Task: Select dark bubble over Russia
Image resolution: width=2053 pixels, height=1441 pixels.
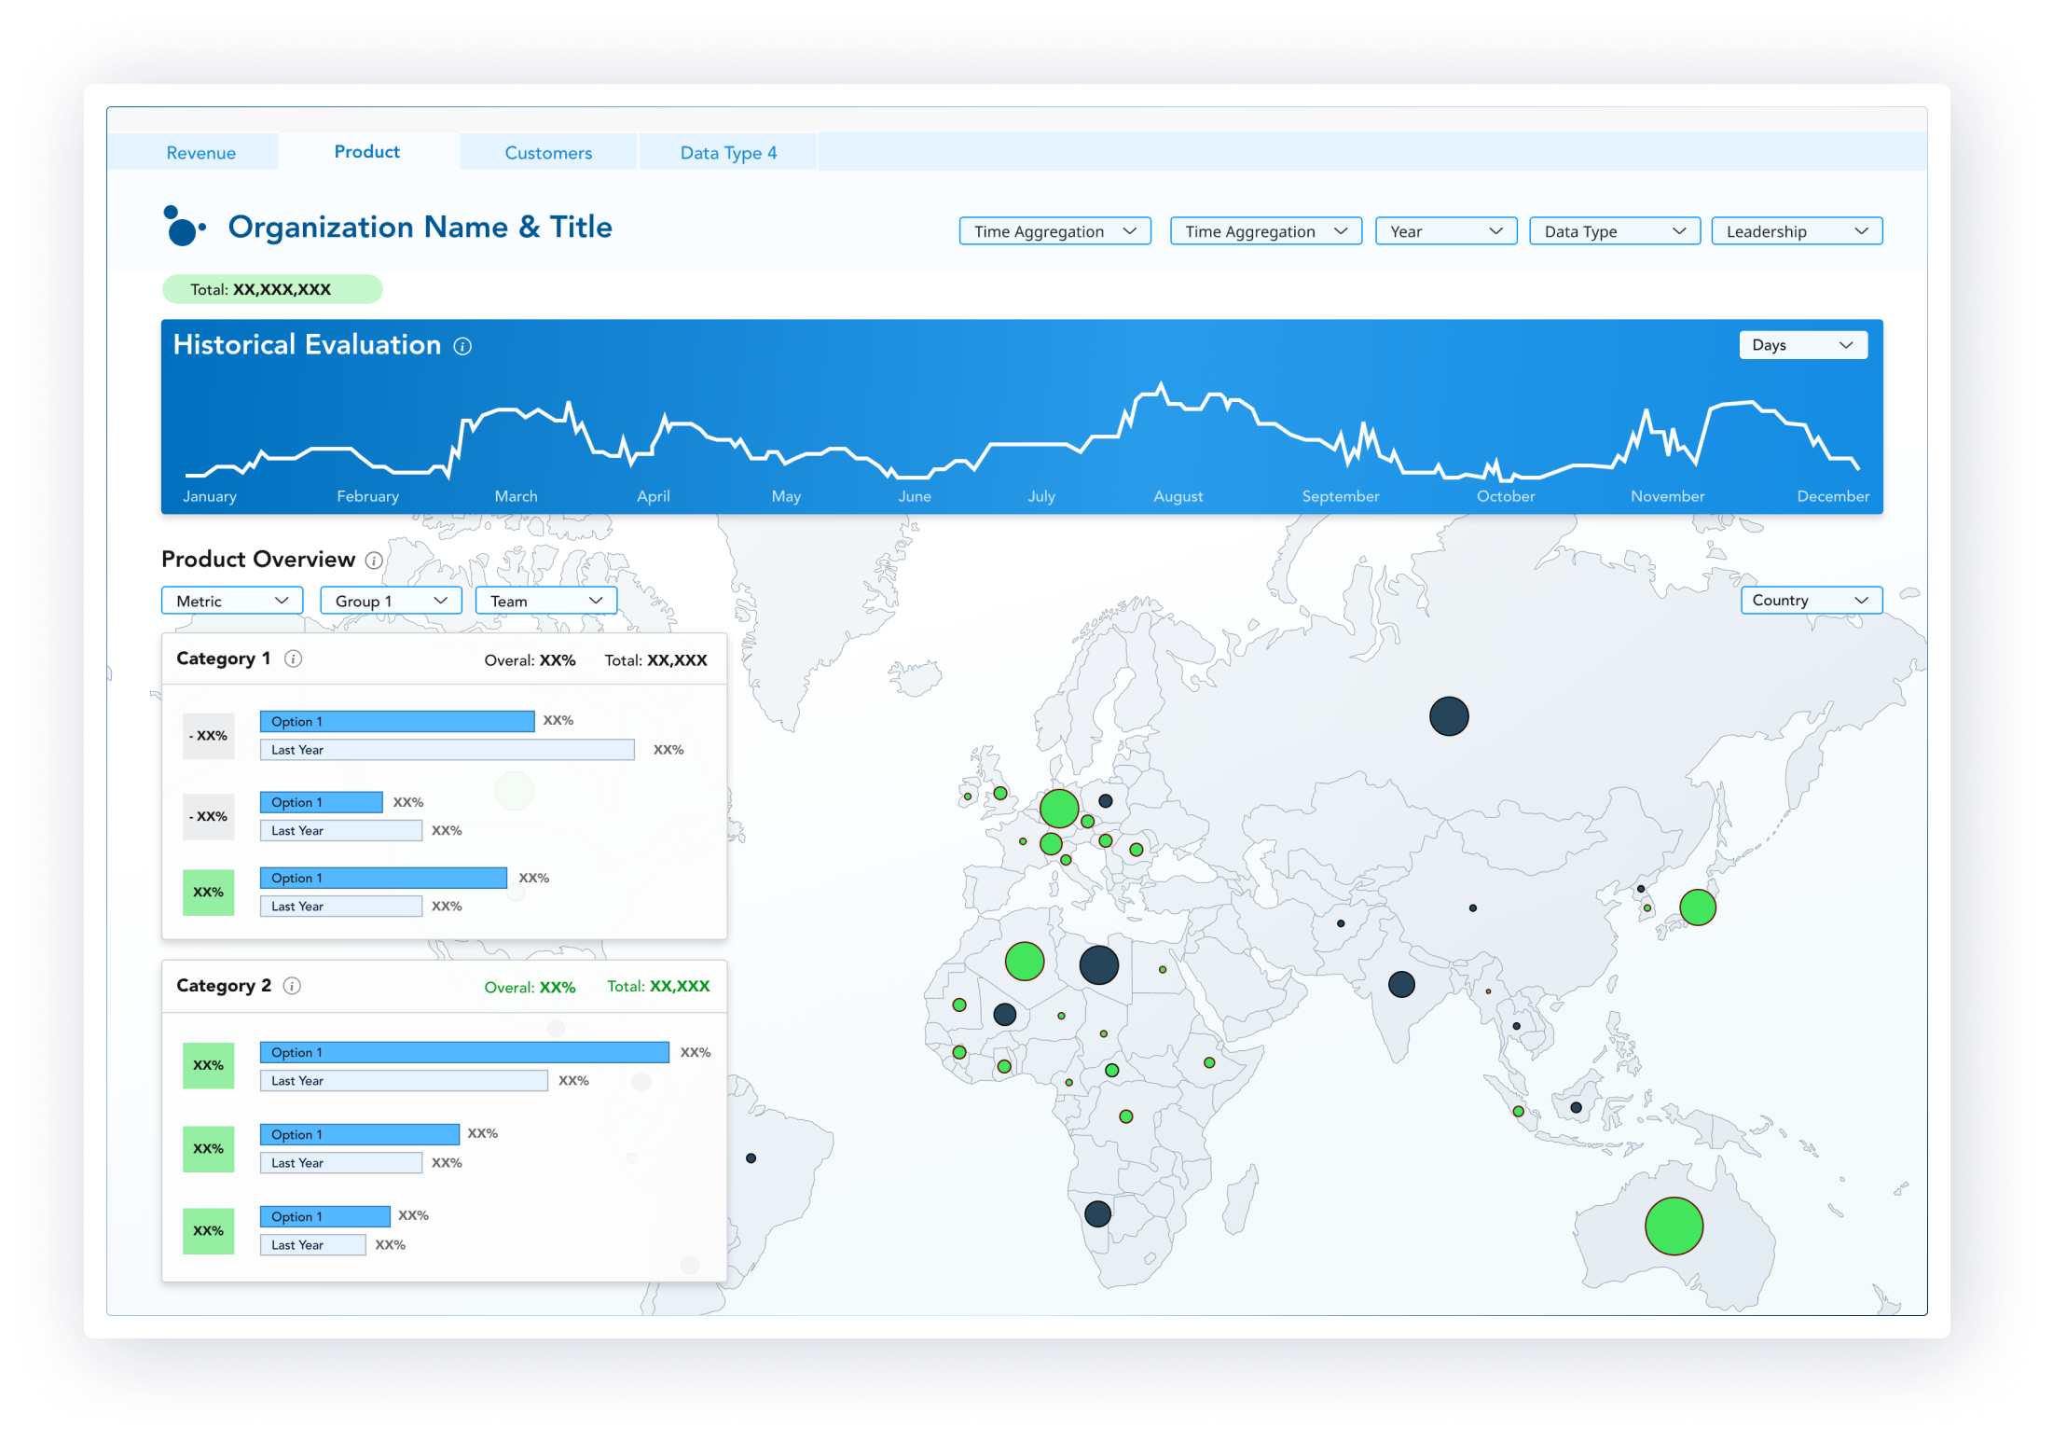Action: (x=1449, y=716)
